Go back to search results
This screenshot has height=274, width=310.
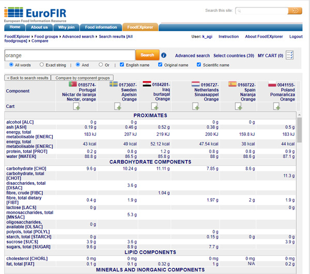coord(27,78)
